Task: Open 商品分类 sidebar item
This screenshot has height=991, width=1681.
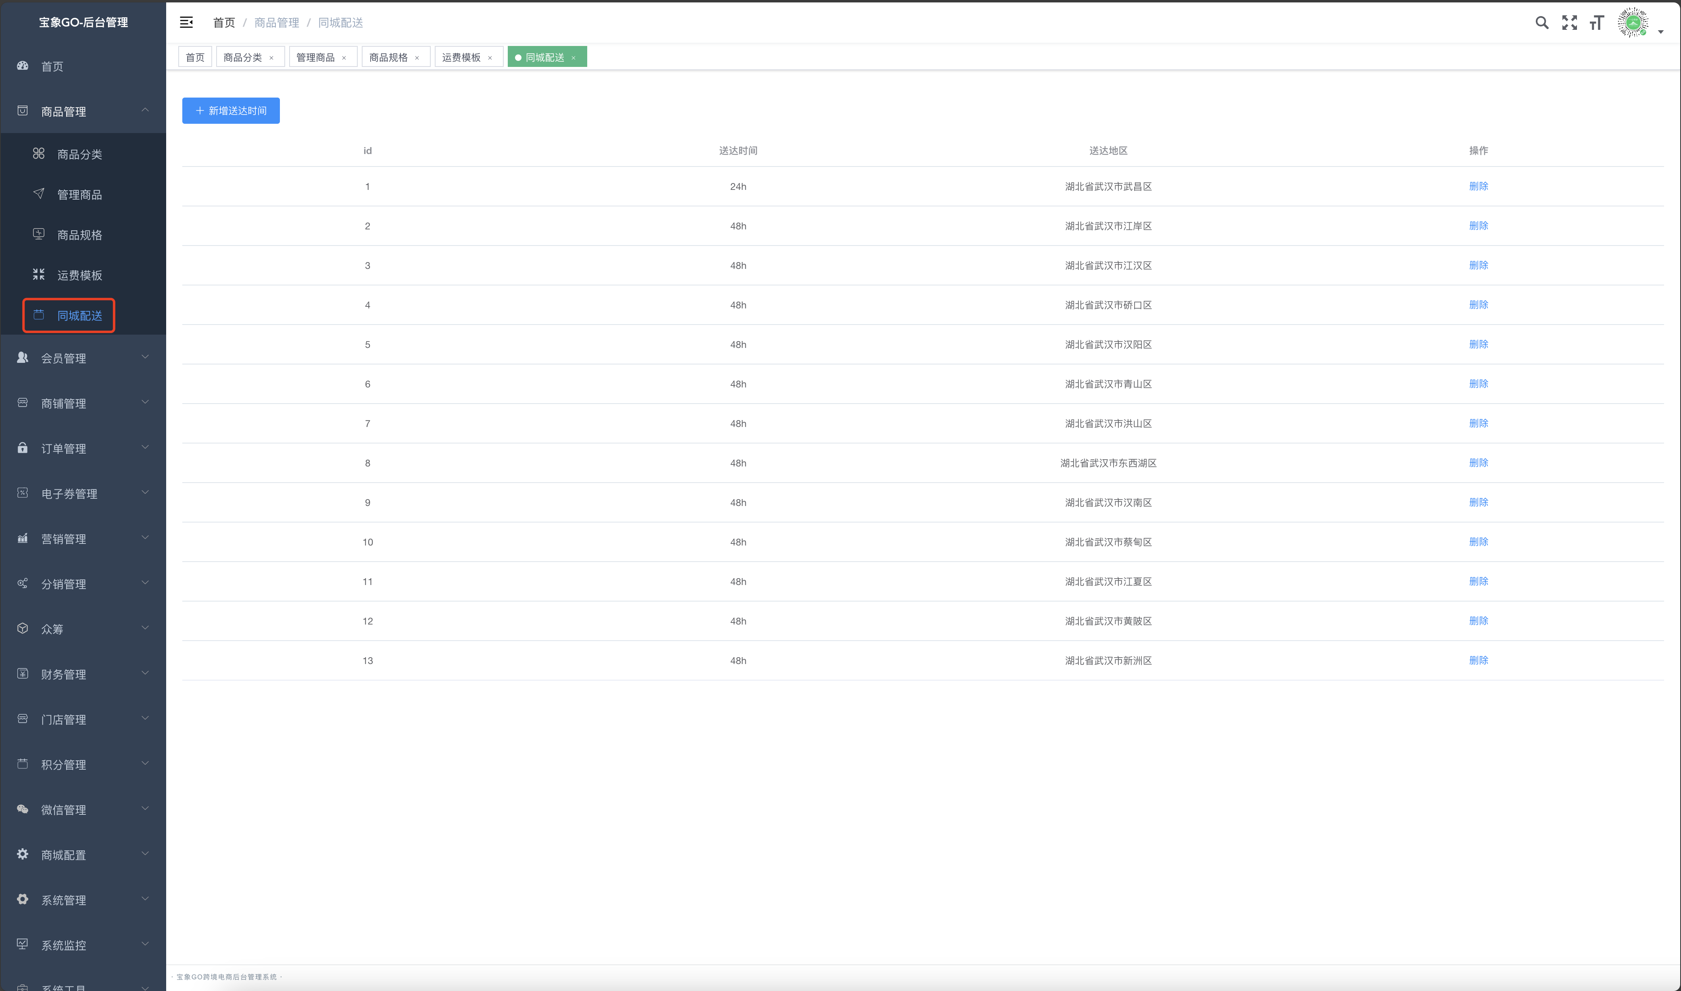Action: (79, 154)
